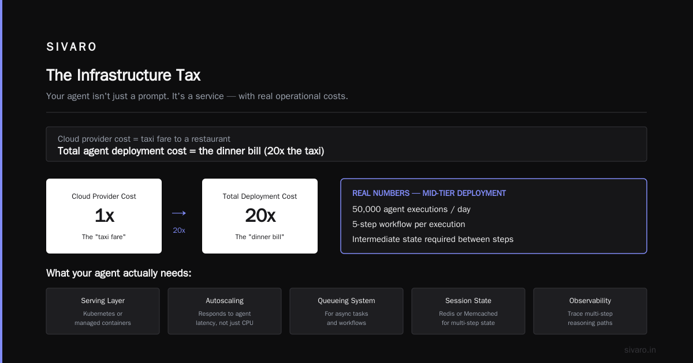Click the subtitle about real operational costs
This screenshot has height=363, width=693.
tap(197, 96)
